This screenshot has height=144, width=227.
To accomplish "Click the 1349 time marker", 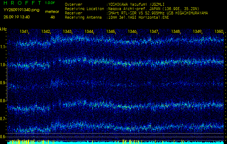I will (x=197, y=32).
